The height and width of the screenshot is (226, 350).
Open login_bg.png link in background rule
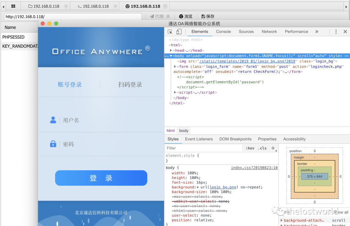223,187
